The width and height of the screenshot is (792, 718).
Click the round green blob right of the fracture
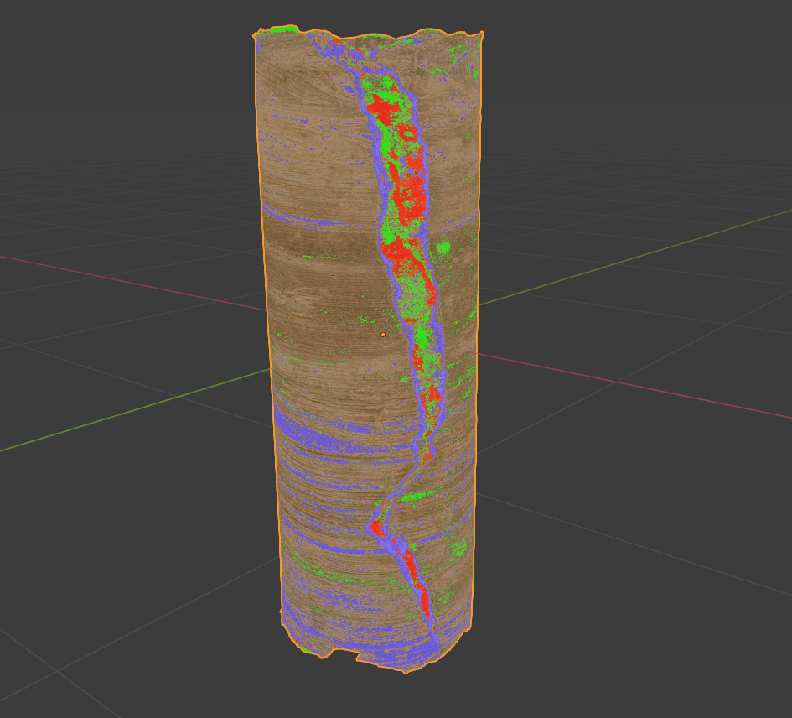443,247
